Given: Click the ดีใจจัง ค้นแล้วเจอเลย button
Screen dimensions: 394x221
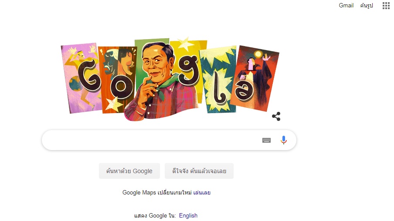Looking at the screenshot, I should pos(199,171).
